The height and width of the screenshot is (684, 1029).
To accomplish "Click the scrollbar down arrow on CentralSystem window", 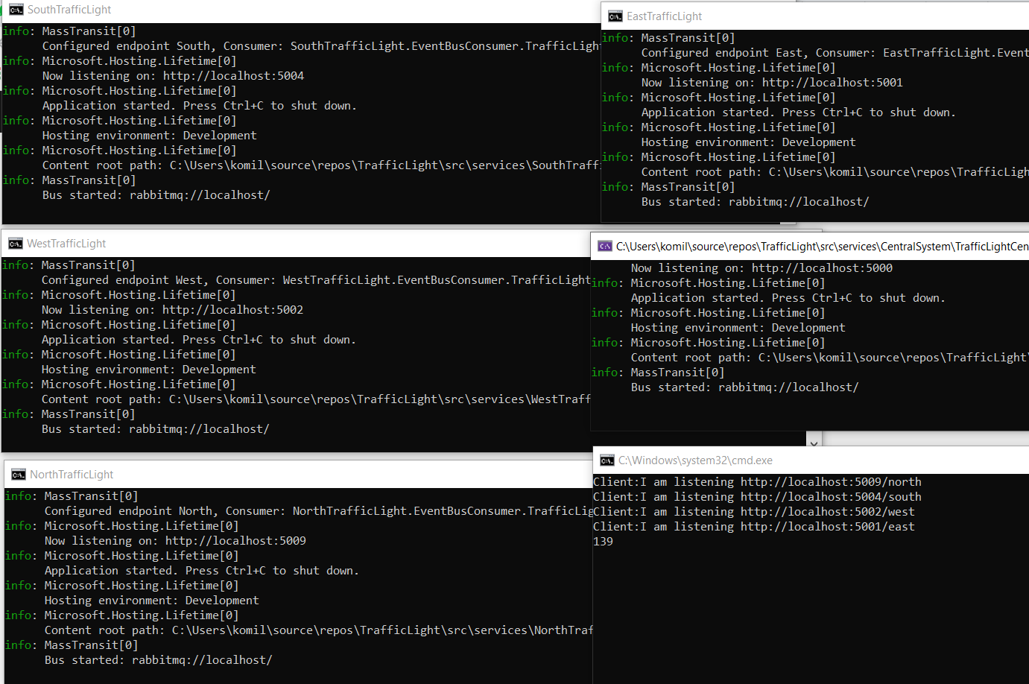I will point(814,442).
